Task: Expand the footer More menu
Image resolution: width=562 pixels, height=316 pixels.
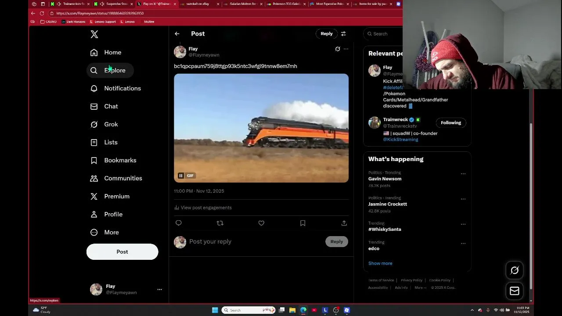Action: pyautogui.click(x=420, y=288)
